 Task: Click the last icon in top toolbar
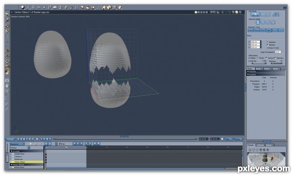(120, 7)
